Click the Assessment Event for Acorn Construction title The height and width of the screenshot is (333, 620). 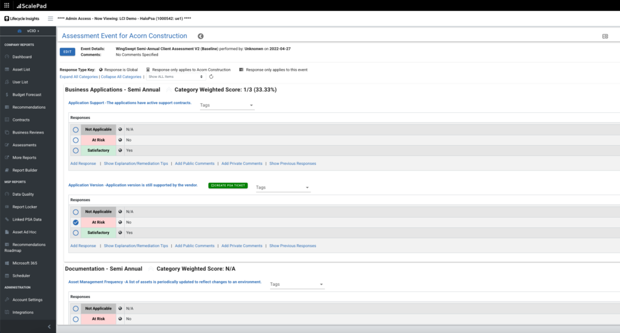[x=125, y=36]
